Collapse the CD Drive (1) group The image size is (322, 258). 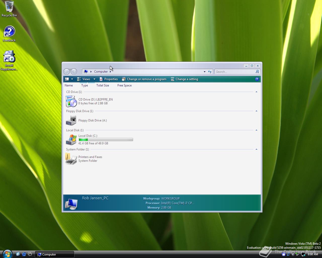coord(256,92)
